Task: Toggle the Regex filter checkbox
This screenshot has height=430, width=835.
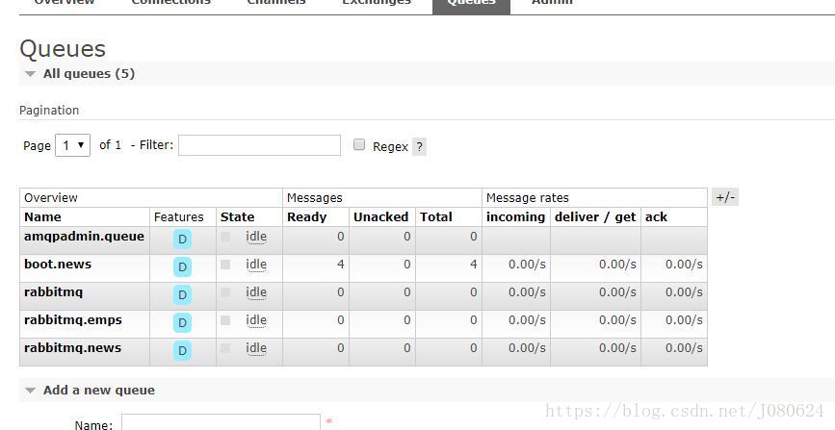Action: 359,144
